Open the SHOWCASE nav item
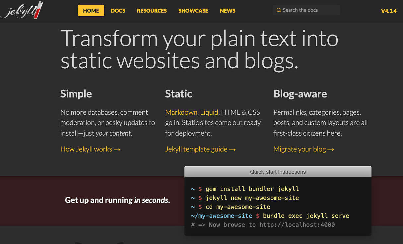The width and height of the screenshot is (403, 244). coord(193,11)
